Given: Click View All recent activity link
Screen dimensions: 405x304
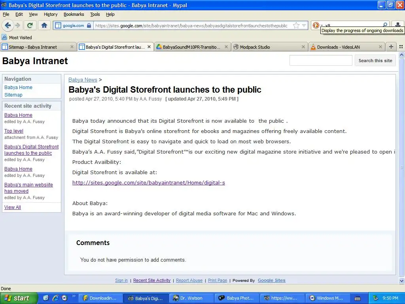Looking at the screenshot, I should pos(13,207).
